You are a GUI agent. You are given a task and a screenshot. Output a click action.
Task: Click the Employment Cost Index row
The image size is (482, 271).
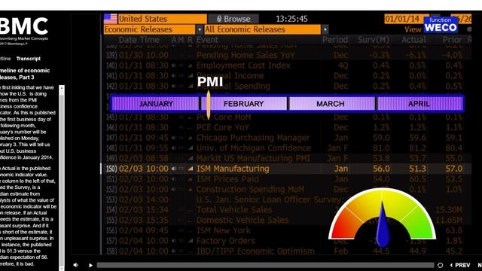coord(286,65)
